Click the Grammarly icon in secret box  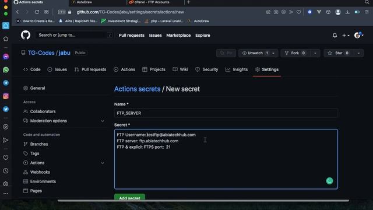pos(329,181)
